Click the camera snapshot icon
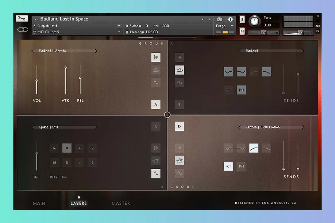335x223 pixels. click(x=220, y=19)
